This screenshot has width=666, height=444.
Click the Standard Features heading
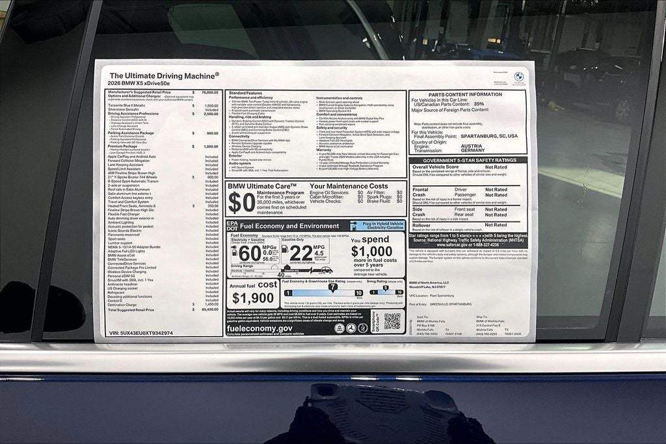click(x=245, y=93)
